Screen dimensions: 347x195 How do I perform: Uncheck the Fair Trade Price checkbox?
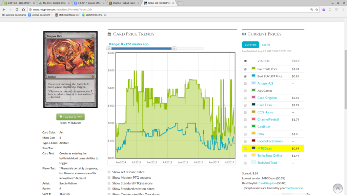point(245,69)
